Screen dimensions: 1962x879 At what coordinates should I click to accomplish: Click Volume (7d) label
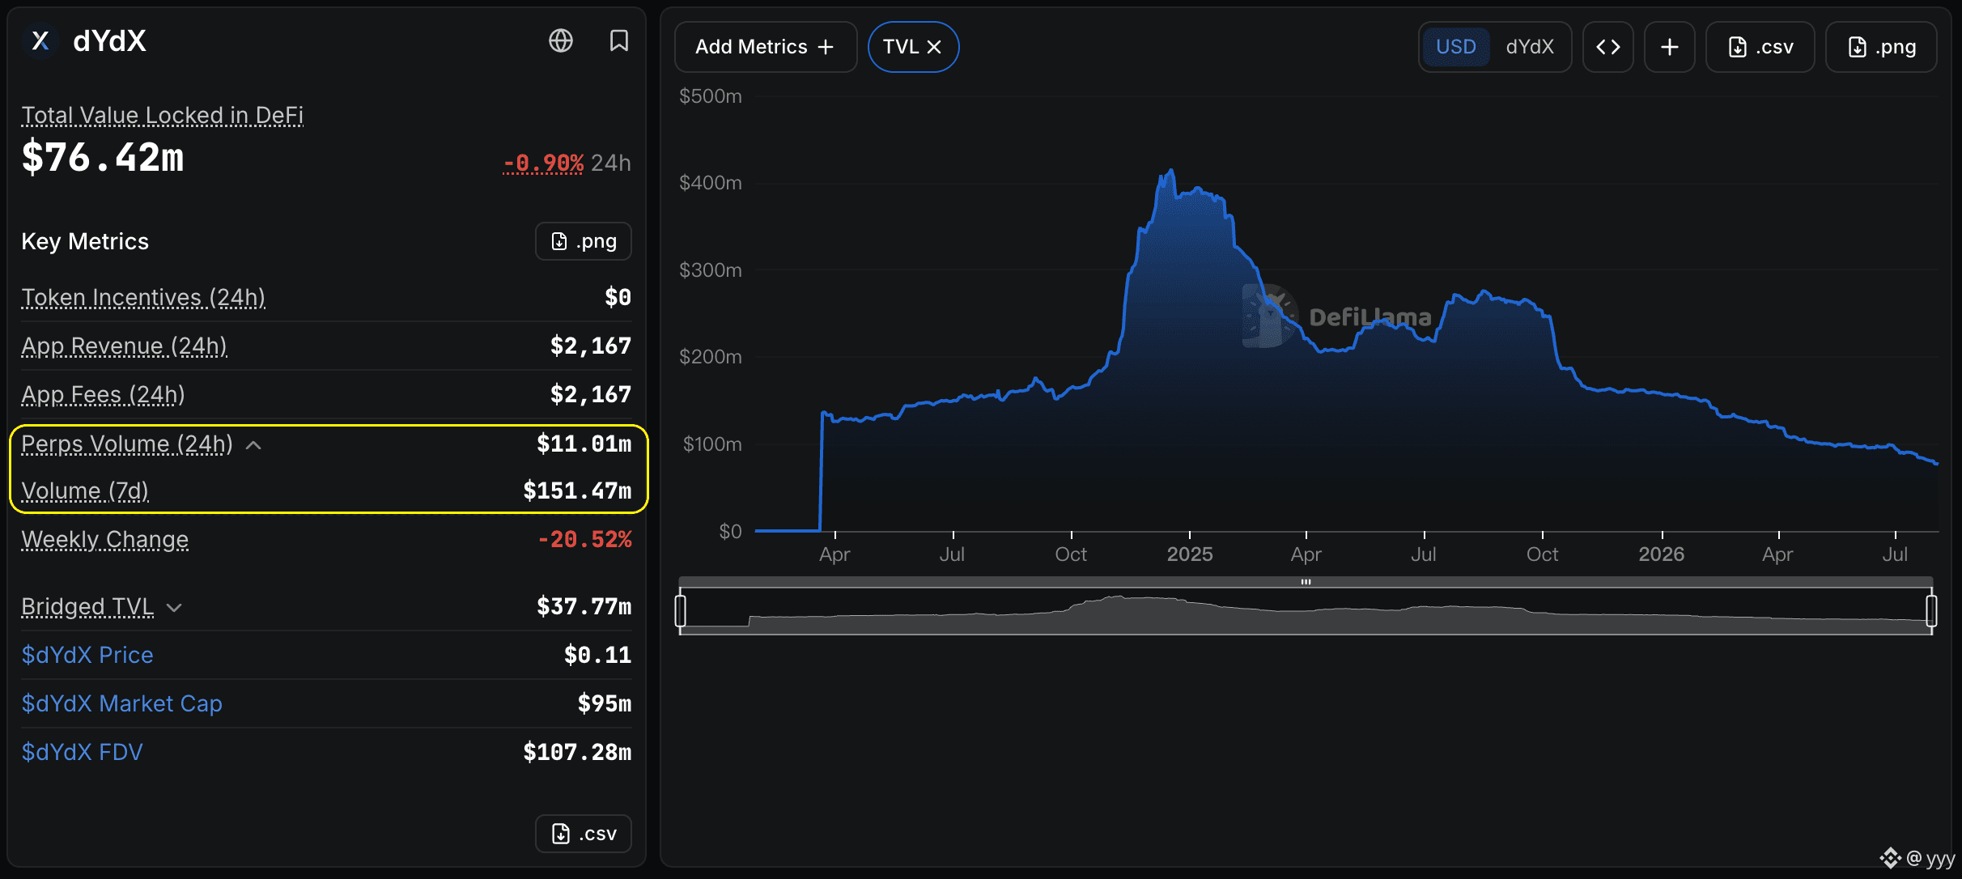pos(85,490)
